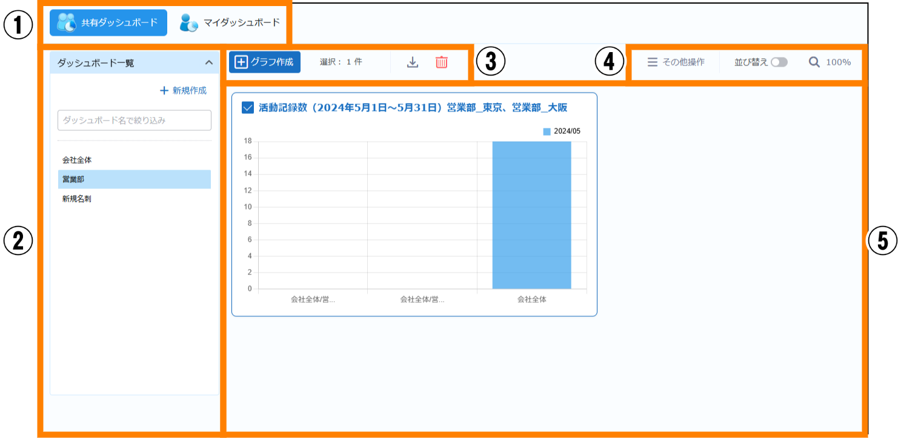Viewport: 901px width, 438px height.
Task: Click the 共有ダッシュボード people icon
Action: [66, 22]
